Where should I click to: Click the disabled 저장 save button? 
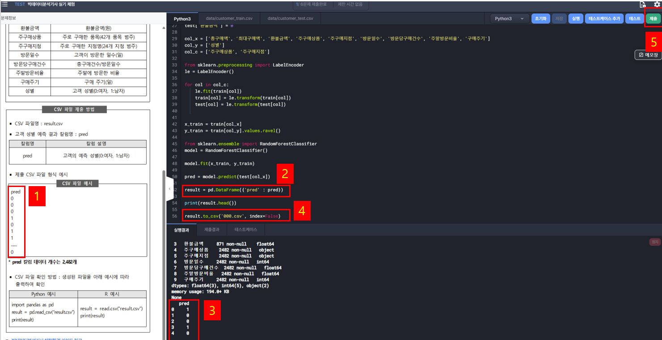(x=559, y=19)
